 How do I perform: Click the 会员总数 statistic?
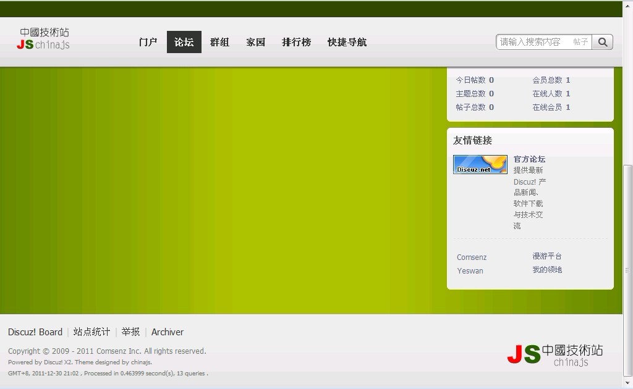(551, 80)
